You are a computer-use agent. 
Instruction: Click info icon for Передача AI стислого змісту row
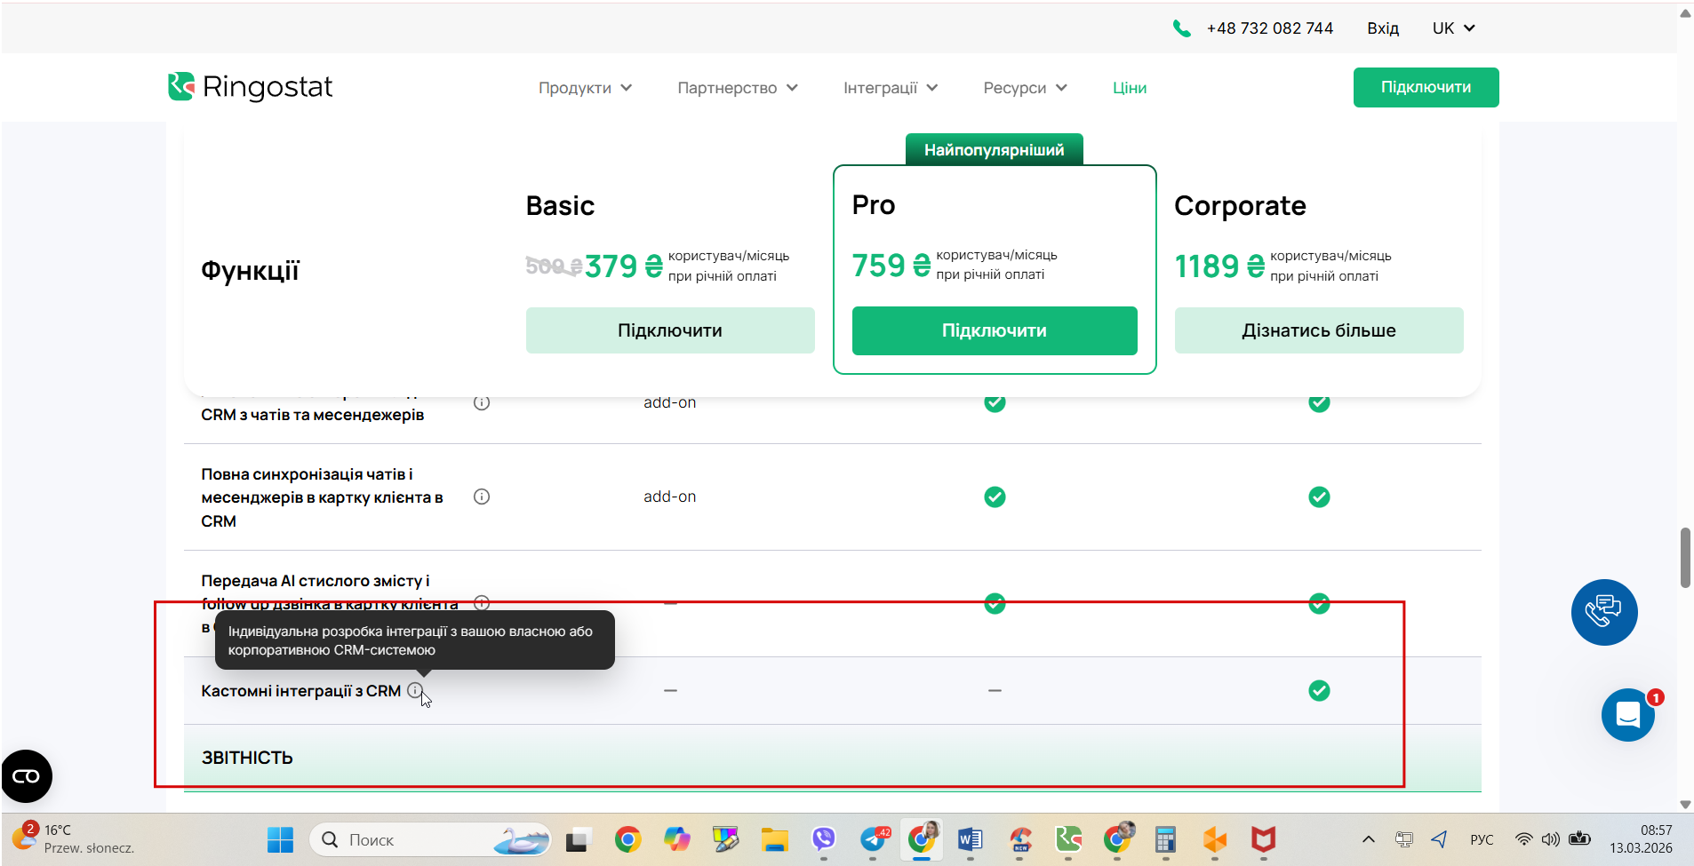pos(482,602)
